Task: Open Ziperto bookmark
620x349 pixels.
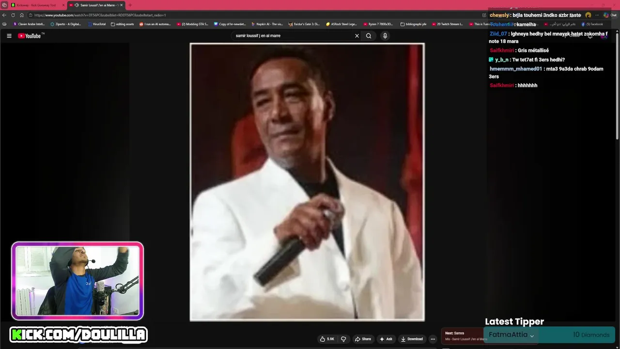Action: (66, 24)
